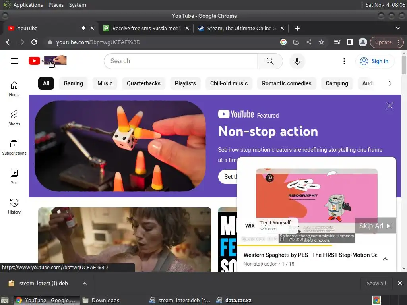Viewport: 407px width, 305px height.
Task: Click the Google icon in the address bar
Action: click(283, 42)
